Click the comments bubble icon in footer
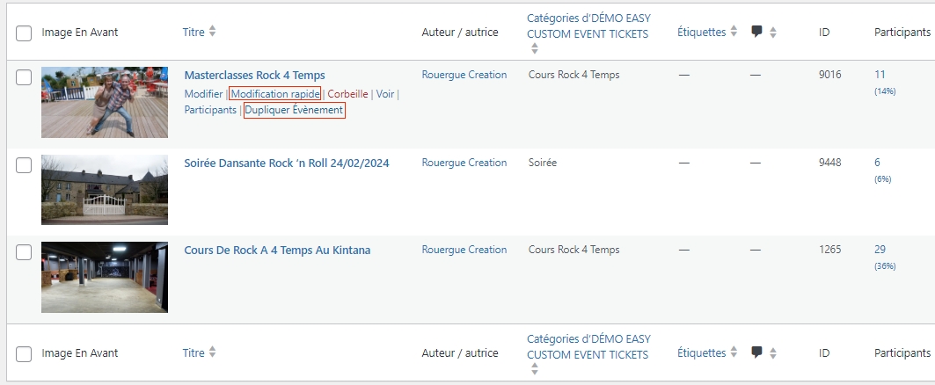Image resolution: width=935 pixels, height=385 pixels. coord(756,352)
